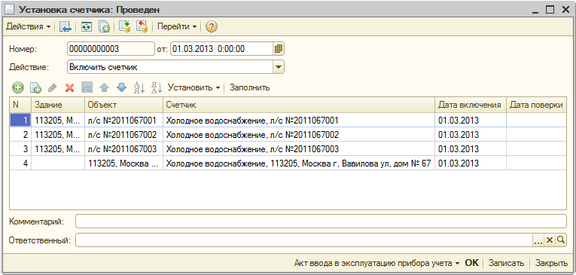Delete row with the red X icon
This screenshot has height=275, width=576.
tap(69, 87)
